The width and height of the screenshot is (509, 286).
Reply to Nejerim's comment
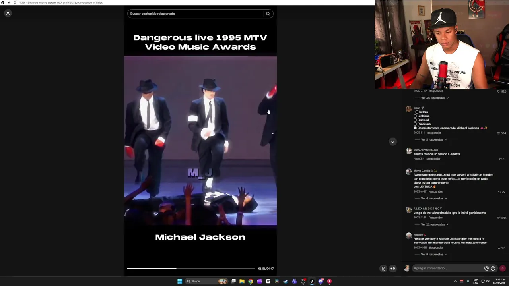click(x=436, y=248)
